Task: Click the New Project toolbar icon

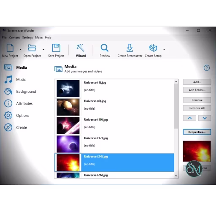Action: pos(10,48)
